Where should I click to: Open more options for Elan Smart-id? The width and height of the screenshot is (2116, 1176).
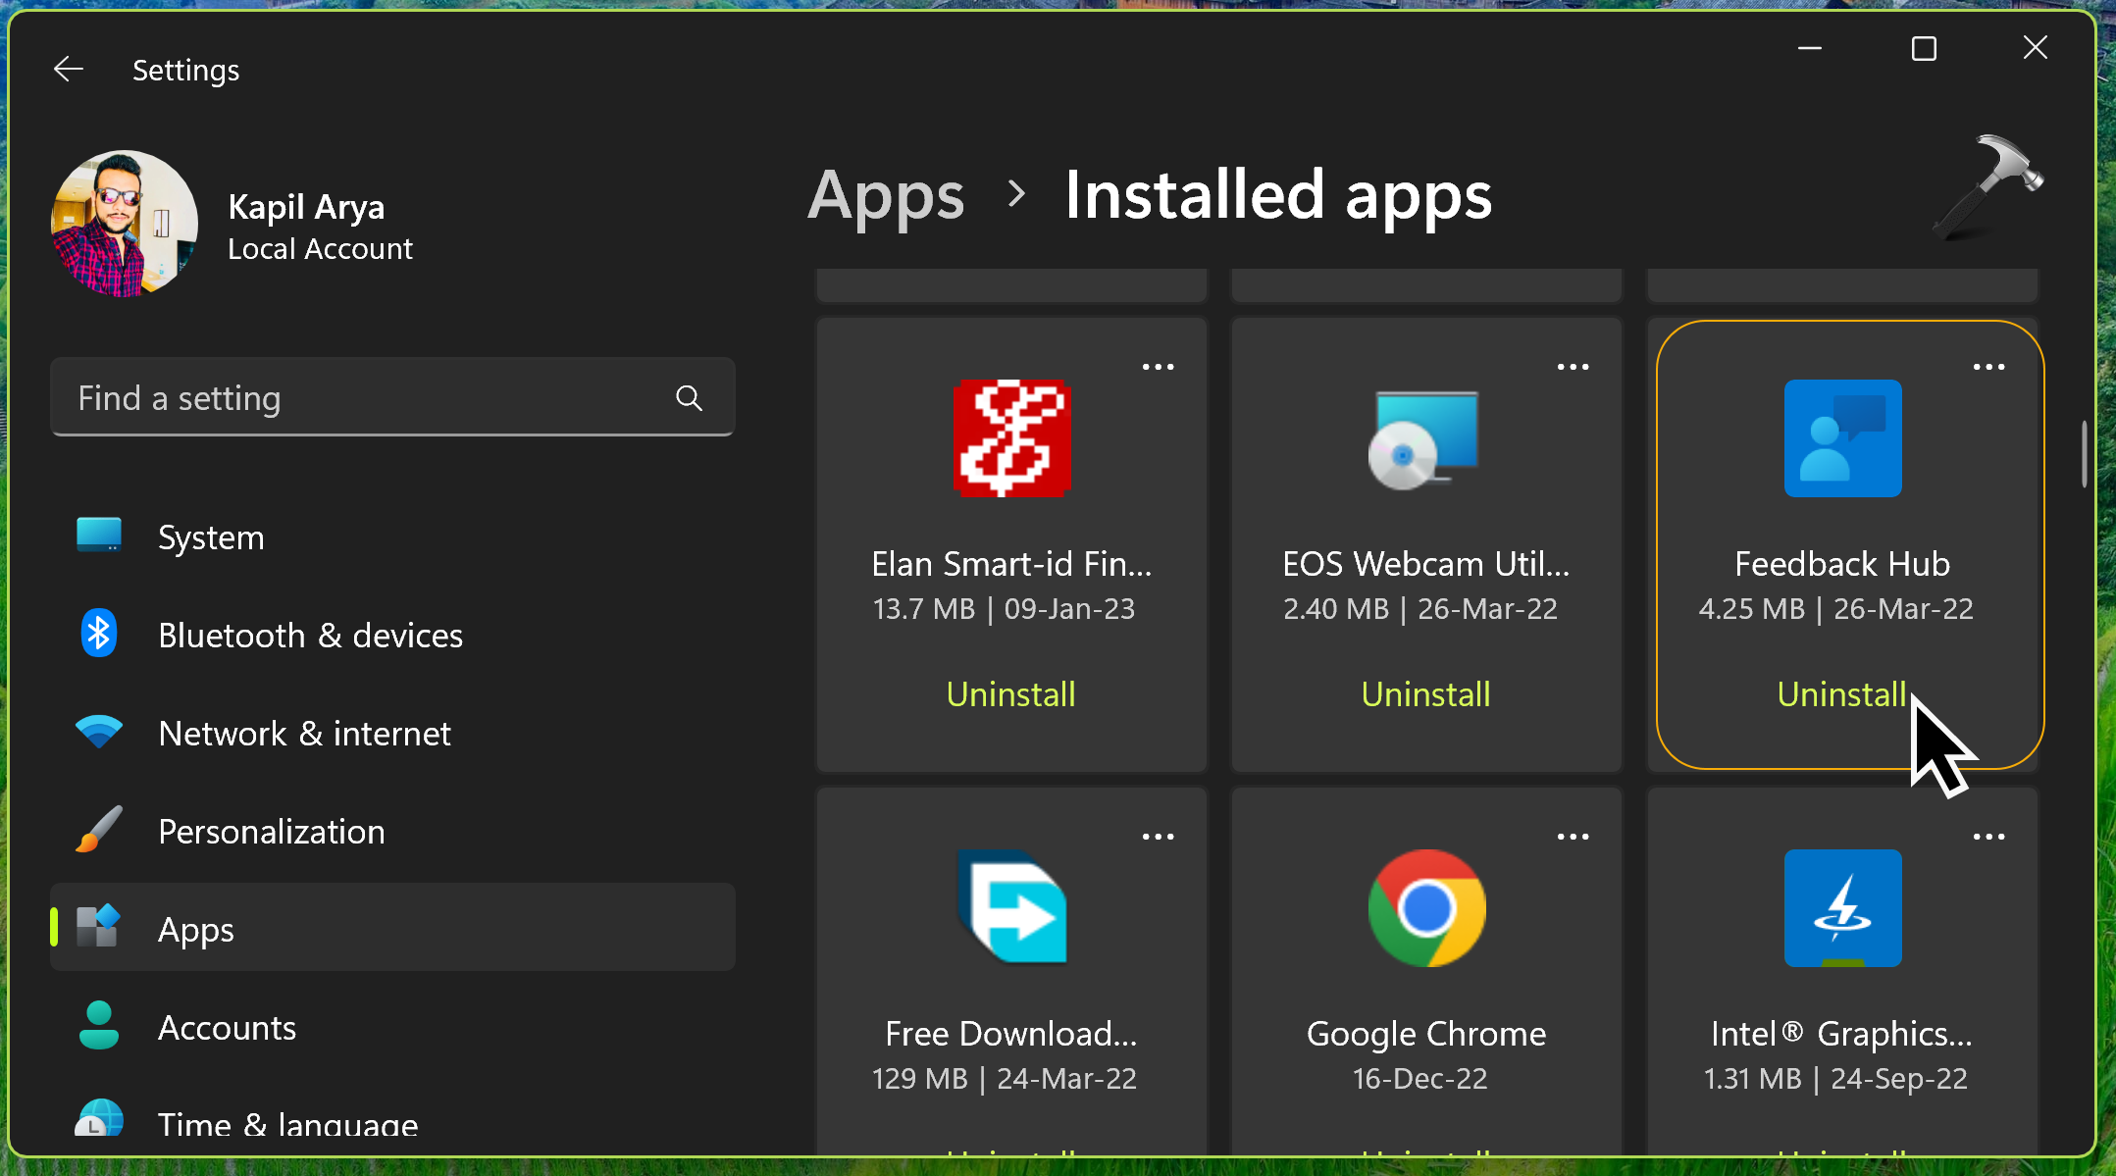pyautogui.click(x=1158, y=367)
